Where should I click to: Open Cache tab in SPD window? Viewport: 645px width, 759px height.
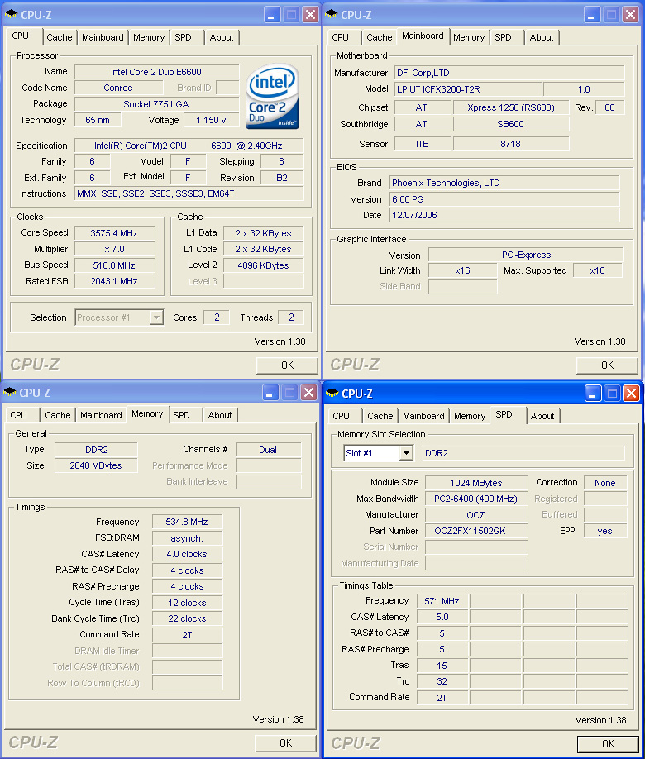(x=380, y=416)
